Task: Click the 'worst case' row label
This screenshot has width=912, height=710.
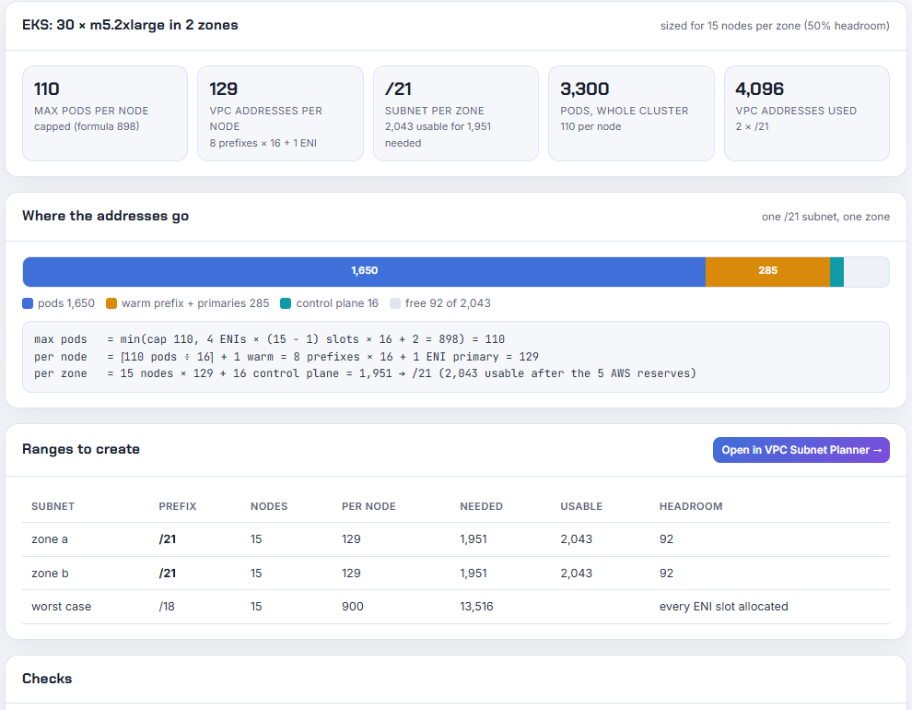Action: click(61, 607)
